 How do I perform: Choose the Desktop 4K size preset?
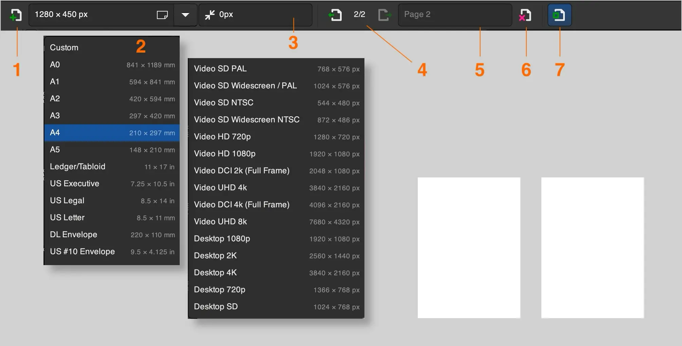pyautogui.click(x=276, y=273)
